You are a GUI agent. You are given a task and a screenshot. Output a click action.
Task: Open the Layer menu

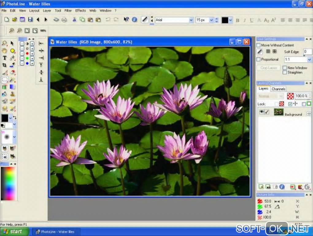coord(47,10)
